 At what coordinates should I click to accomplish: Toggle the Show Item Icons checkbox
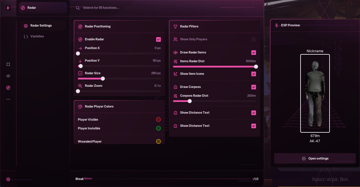(x=254, y=74)
